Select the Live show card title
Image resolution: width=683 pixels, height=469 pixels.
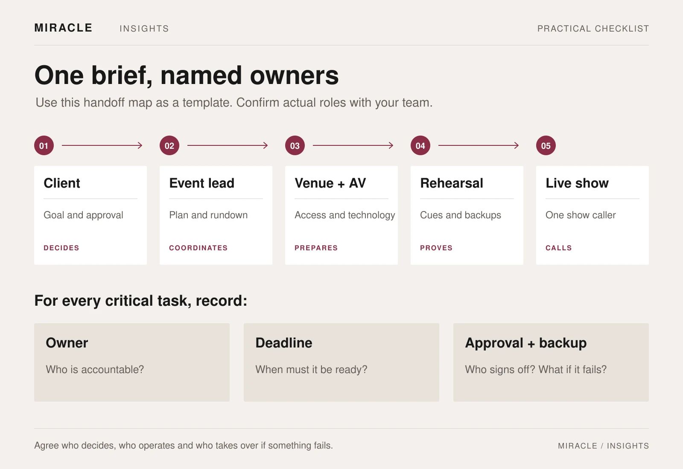577,183
